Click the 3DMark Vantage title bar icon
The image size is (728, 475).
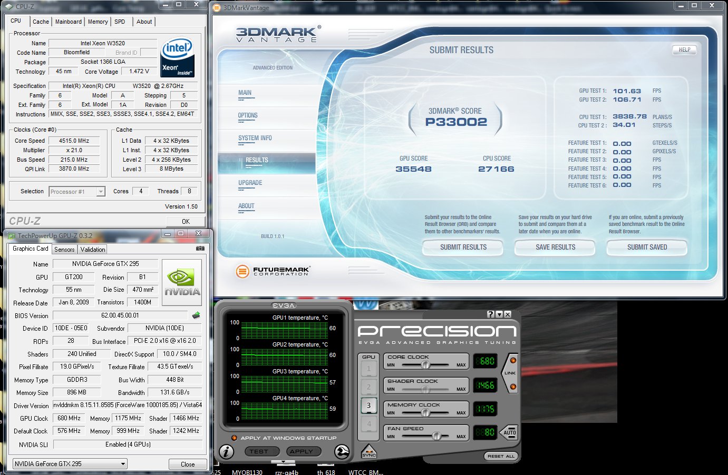tap(218, 7)
